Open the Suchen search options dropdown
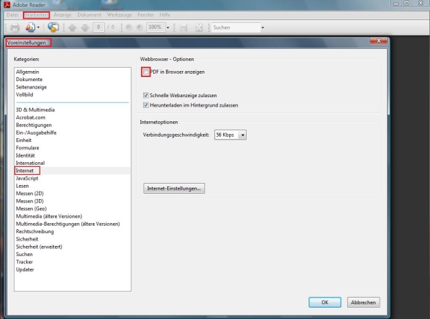This screenshot has height=319, width=430. point(263,27)
